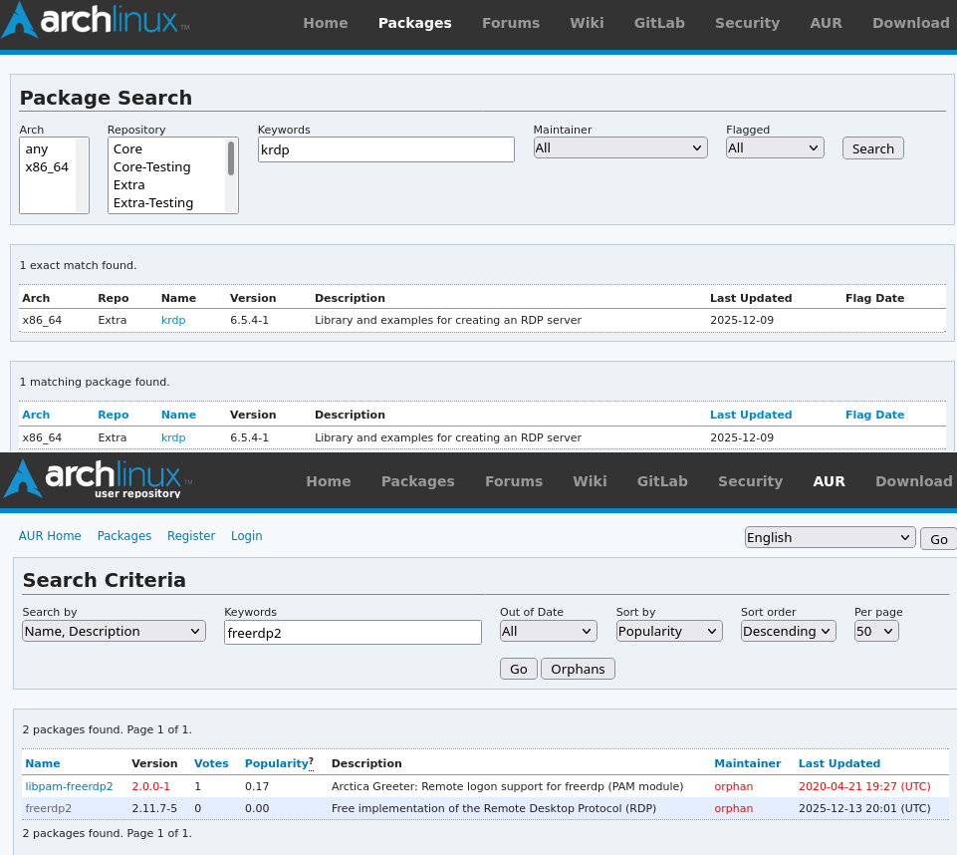The width and height of the screenshot is (957, 855).
Task: Sort AUR results by Popularity column
Action: [277, 763]
